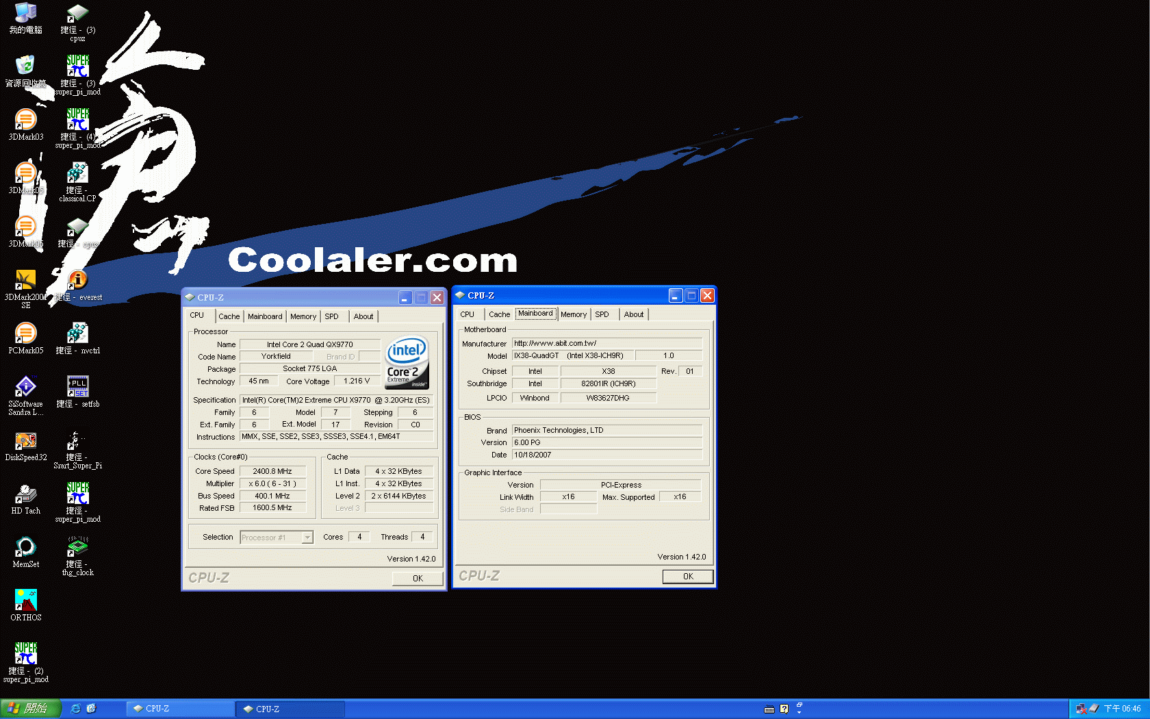The width and height of the screenshot is (1150, 719).
Task: Expand the Processor #1 selection dropdown
Action: (307, 538)
